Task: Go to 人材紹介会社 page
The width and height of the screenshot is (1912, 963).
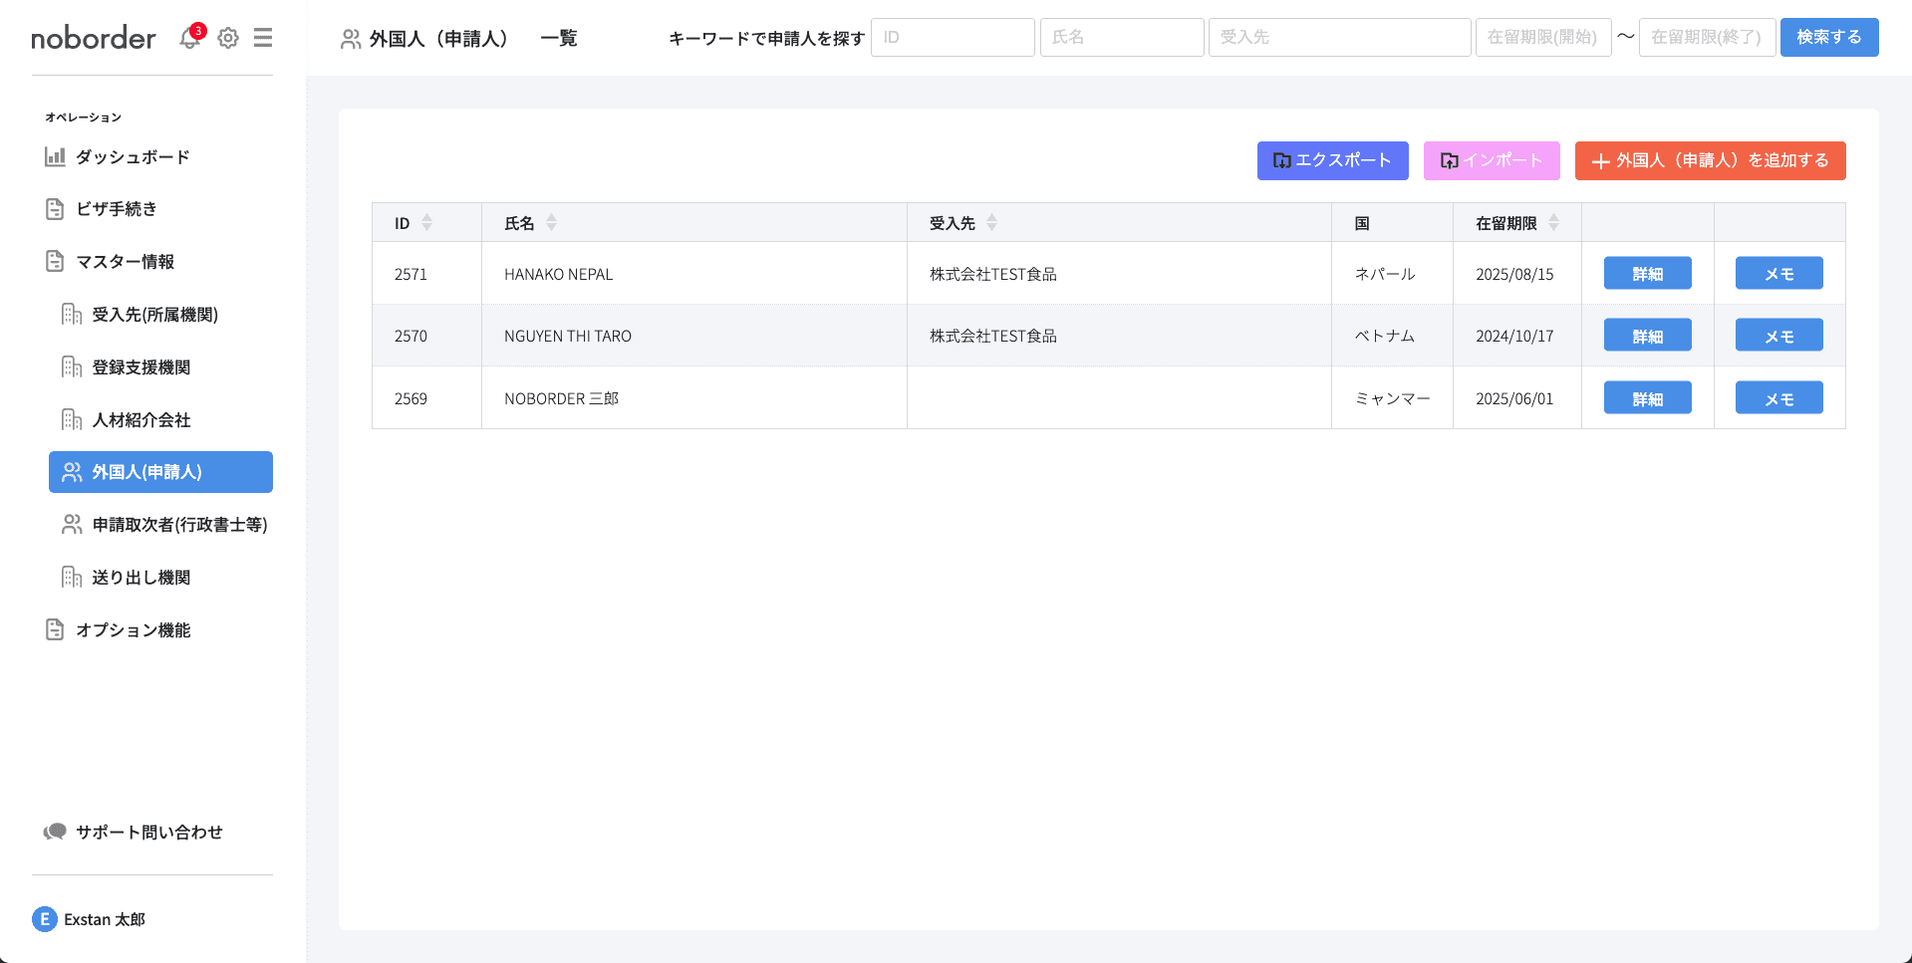Action: [140, 419]
